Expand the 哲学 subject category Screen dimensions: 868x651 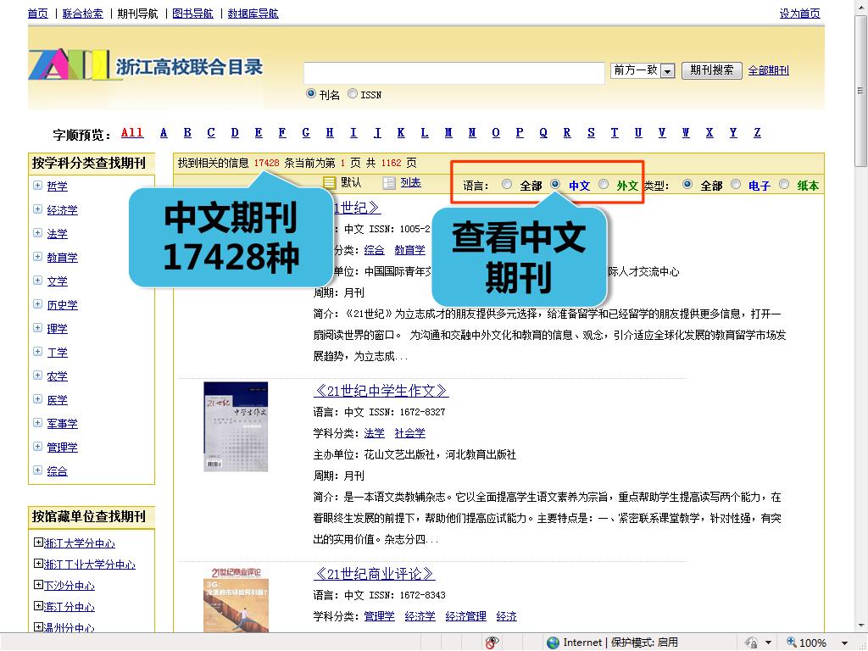coord(37,186)
